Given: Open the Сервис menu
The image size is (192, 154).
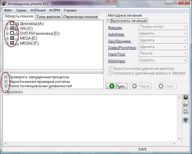Looking at the screenshot, I should pyautogui.click(x=21, y=10).
